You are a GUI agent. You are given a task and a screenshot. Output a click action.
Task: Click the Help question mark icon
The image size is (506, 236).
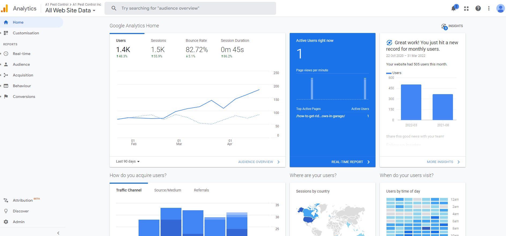pyautogui.click(x=478, y=8)
